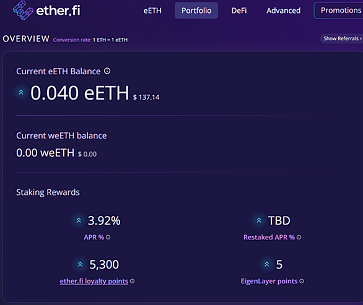Screen dimensions: 363x305
Task: Click the chevron icon beside TBD
Action: coord(259,220)
